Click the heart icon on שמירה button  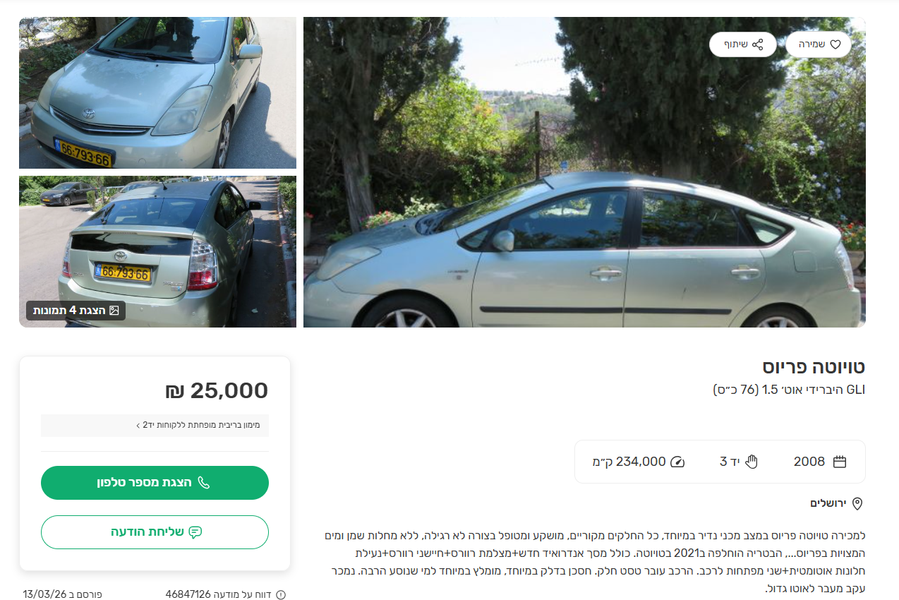pyautogui.click(x=835, y=44)
